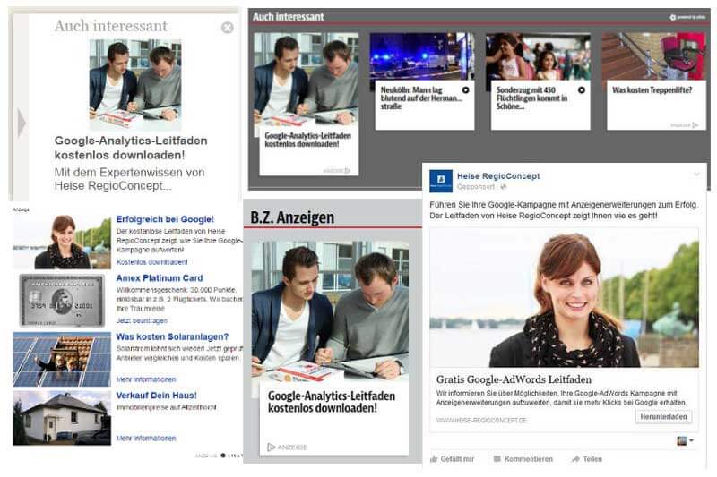Screen dimensions: 717x477
Task: Click the American Express card image
Action: pos(62,301)
